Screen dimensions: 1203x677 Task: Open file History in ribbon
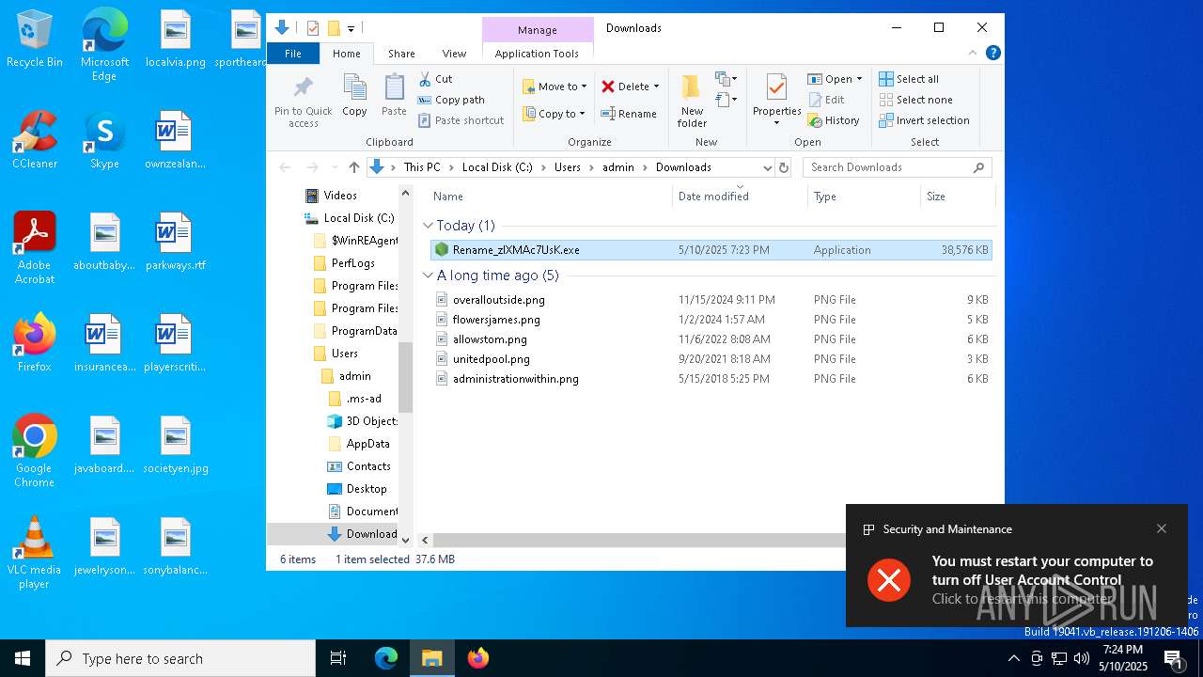click(x=834, y=120)
